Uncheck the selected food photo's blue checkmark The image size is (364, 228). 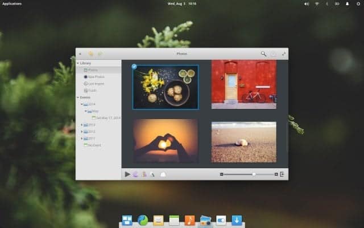pos(134,67)
